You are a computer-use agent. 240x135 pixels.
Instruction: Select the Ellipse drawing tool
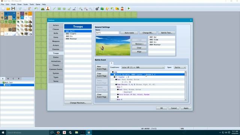point(64,9)
